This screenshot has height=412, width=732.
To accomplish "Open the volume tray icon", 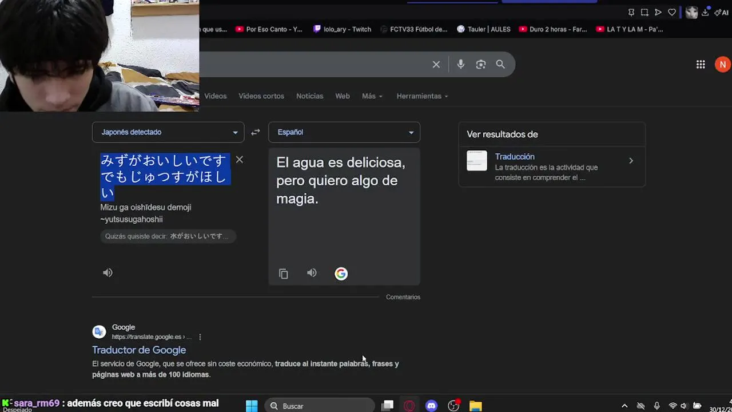I will 683,406.
